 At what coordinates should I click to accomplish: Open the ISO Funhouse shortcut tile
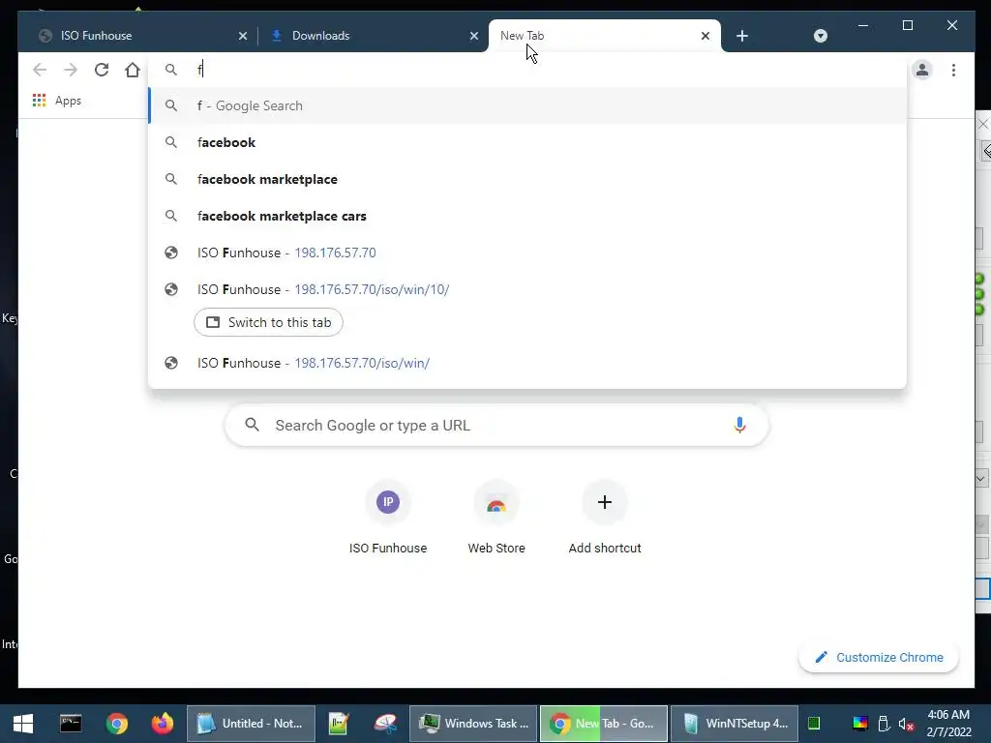(388, 519)
